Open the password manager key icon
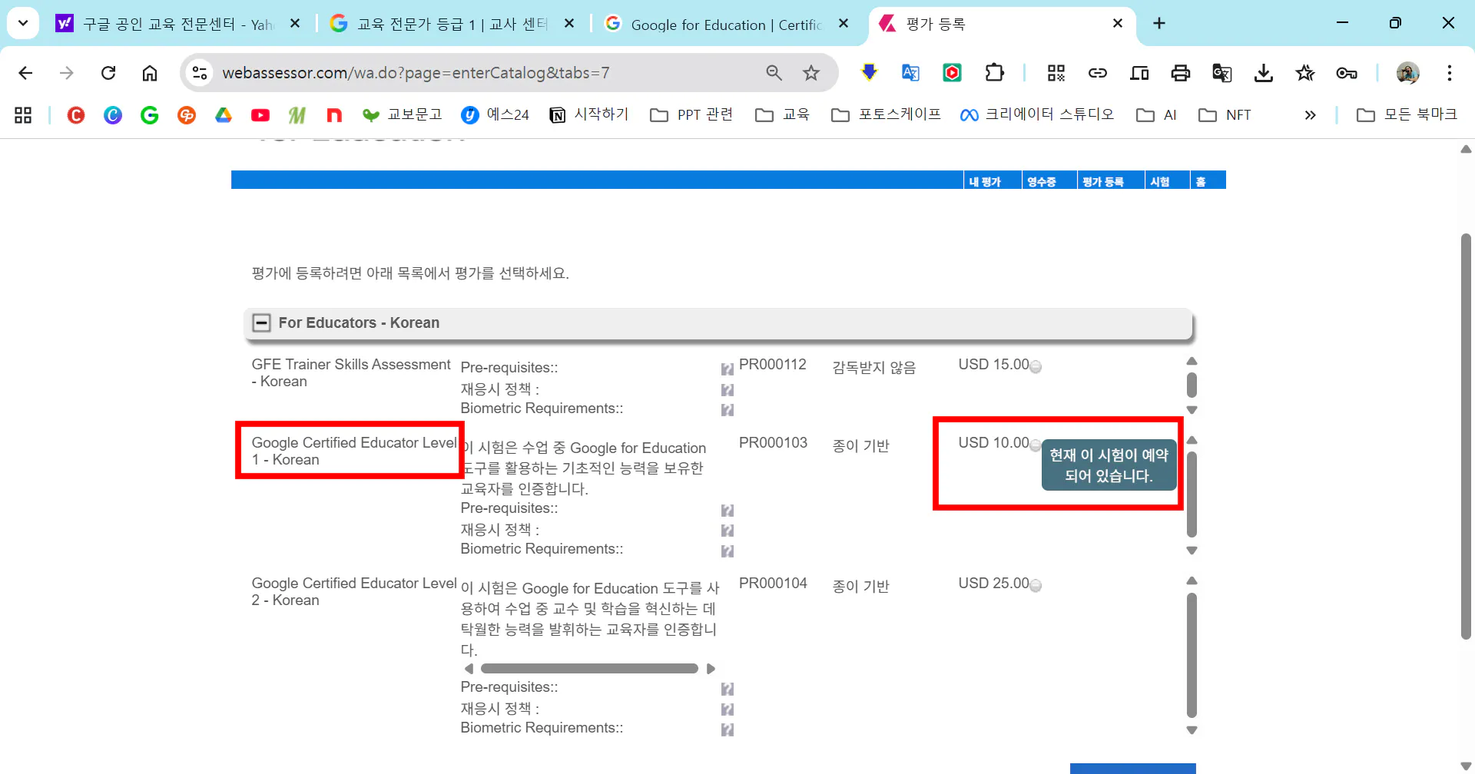This screenshot has width=1475, height=774. (1347, 73)
